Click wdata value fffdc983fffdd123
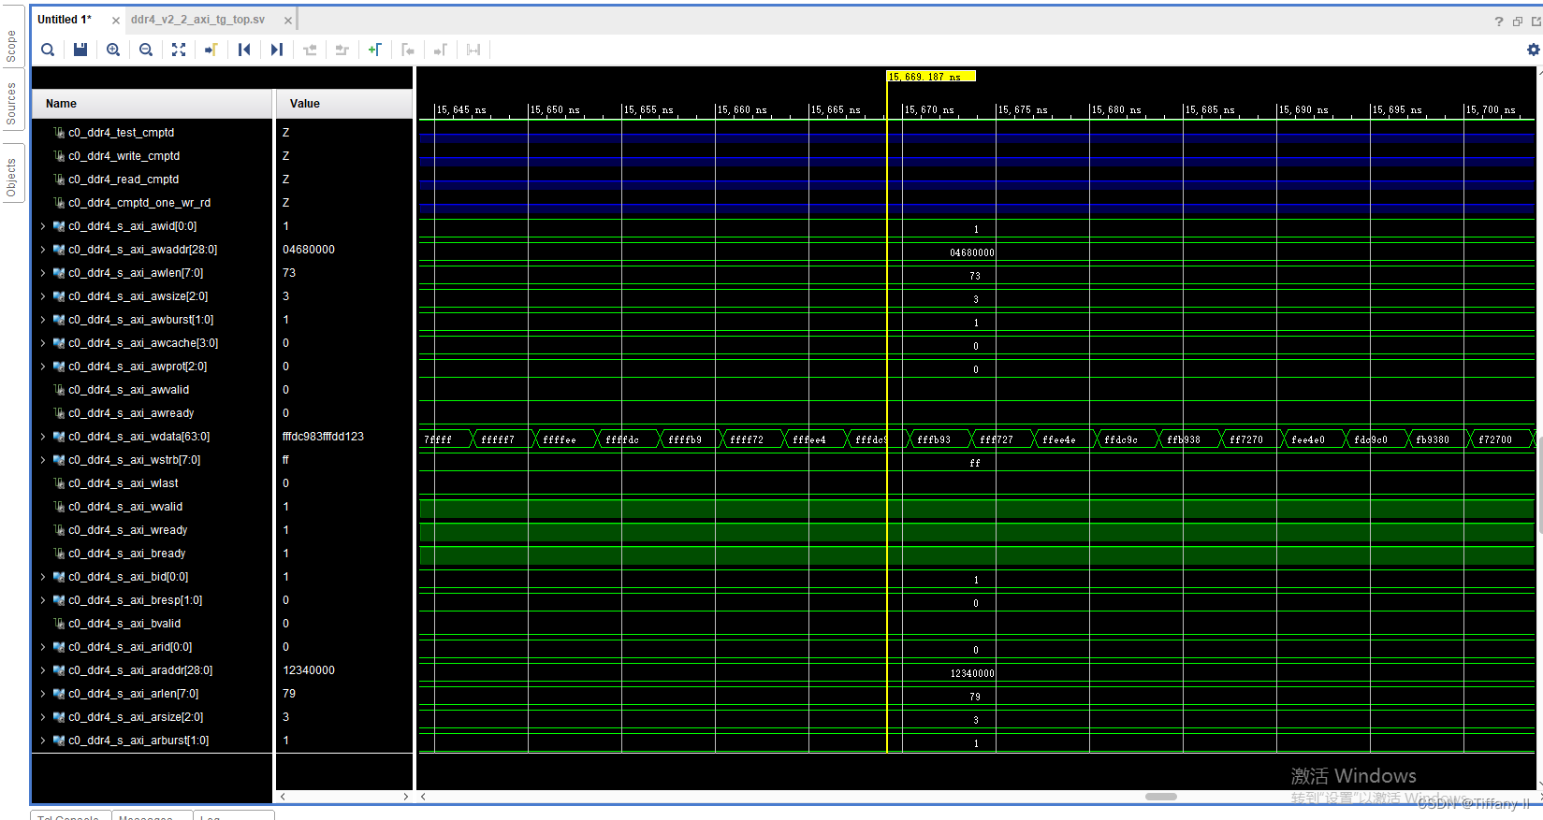Image resolution: width=1543 pixels, height=820 pixels. (323, 437)
